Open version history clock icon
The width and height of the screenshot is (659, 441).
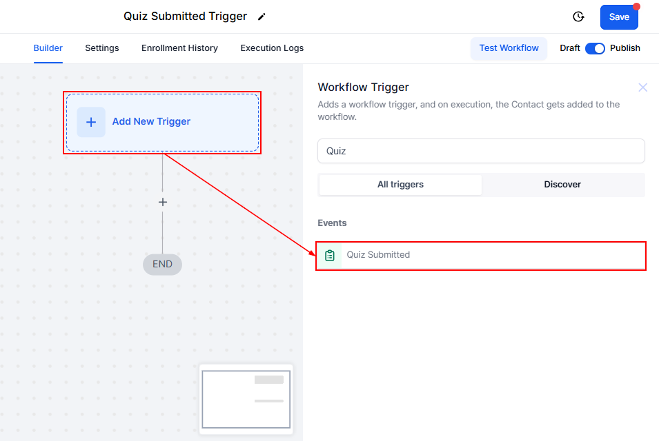tap(578, 17)
